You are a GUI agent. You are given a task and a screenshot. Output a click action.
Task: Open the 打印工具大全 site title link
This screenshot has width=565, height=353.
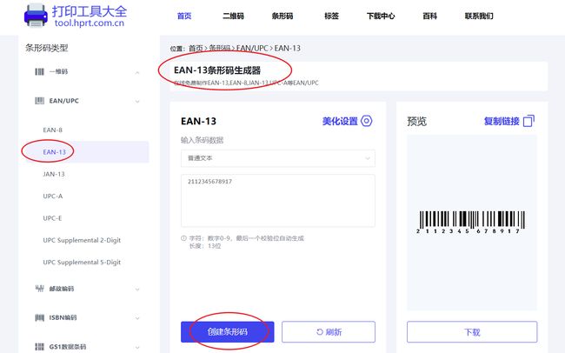click(x=90, y=11)
